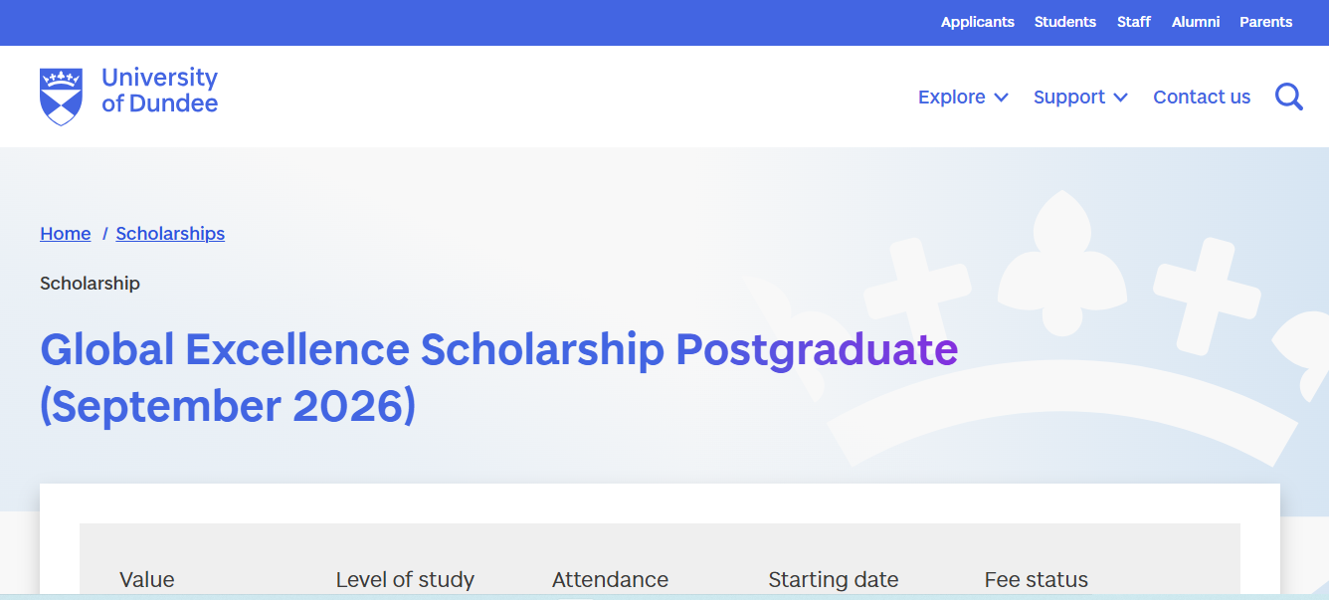The image size is (1329, 600).
Task: Click the scholarship page title heading
Action: click(497, 376)
